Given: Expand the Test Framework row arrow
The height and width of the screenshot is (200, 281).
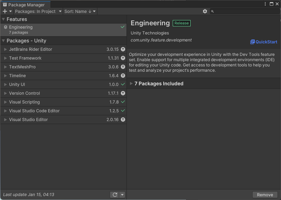Looking at the screenshot, I should coord(5,58).
